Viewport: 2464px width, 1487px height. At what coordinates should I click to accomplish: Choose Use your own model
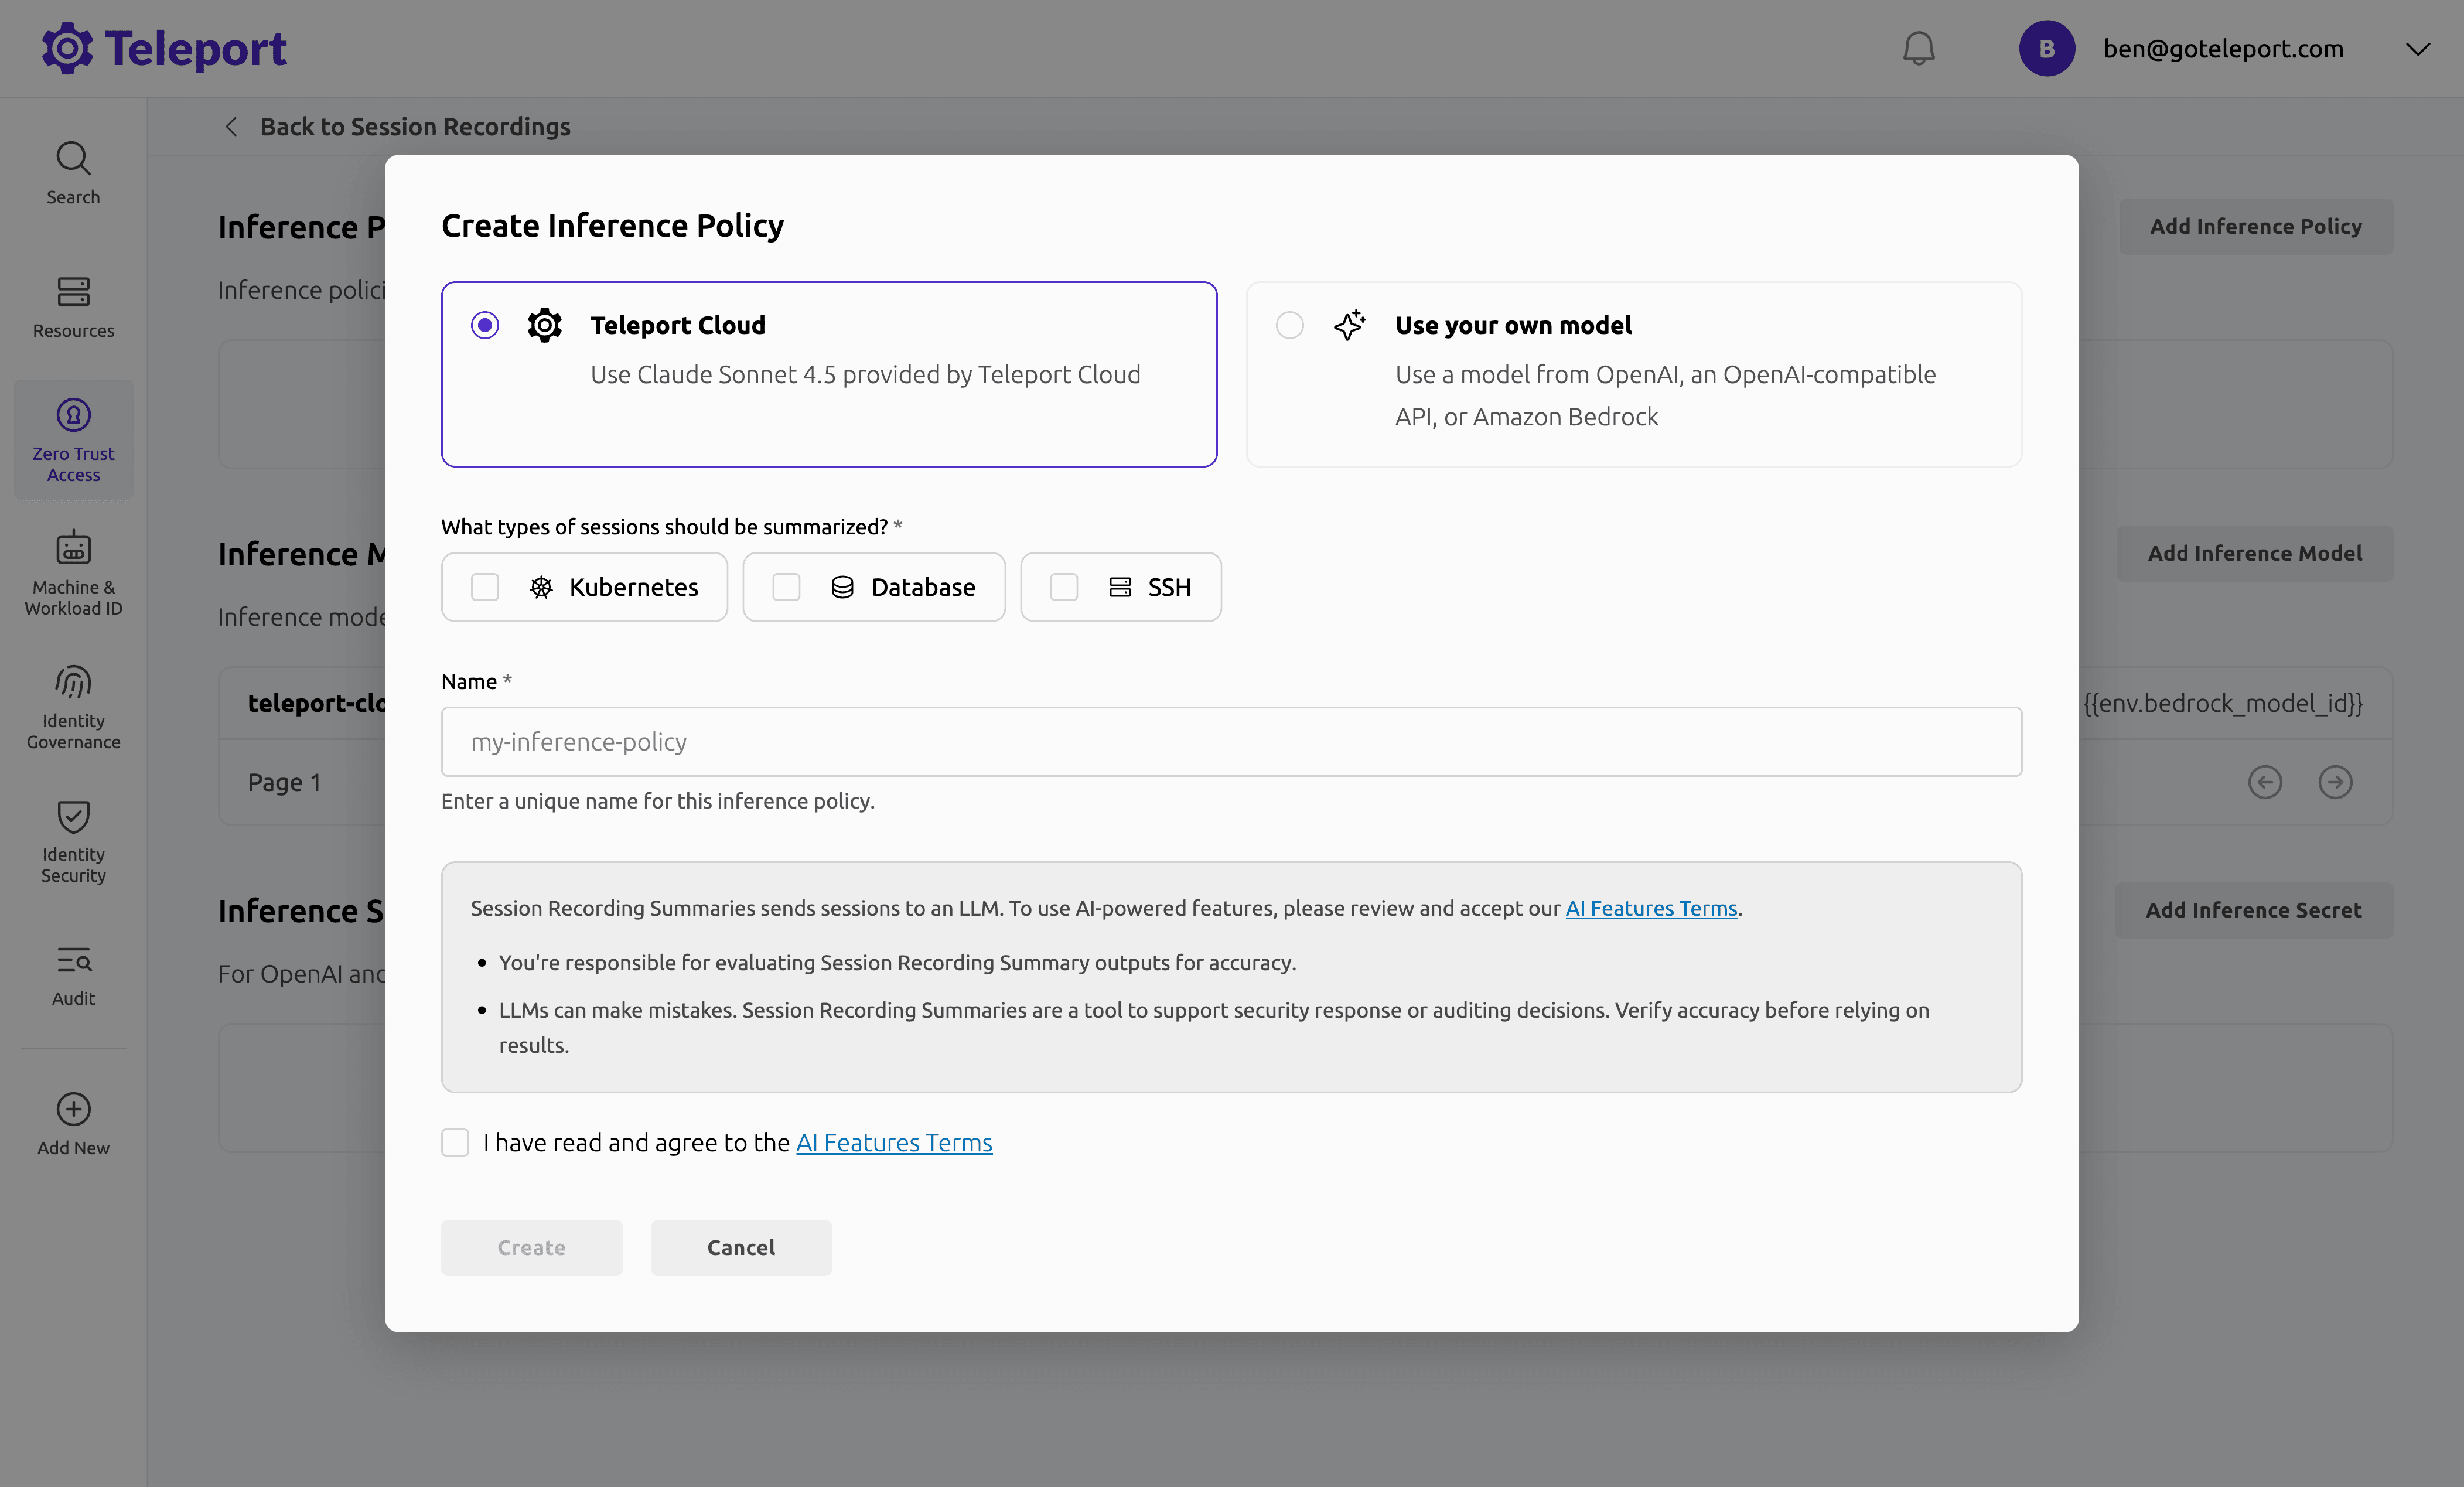(1289, 324)
